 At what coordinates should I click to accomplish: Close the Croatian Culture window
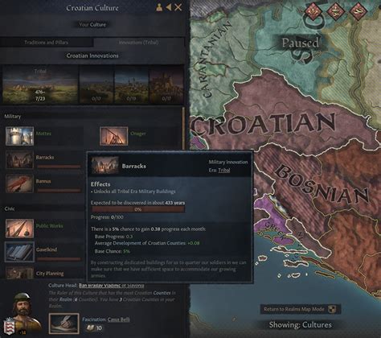pos(178,7)
